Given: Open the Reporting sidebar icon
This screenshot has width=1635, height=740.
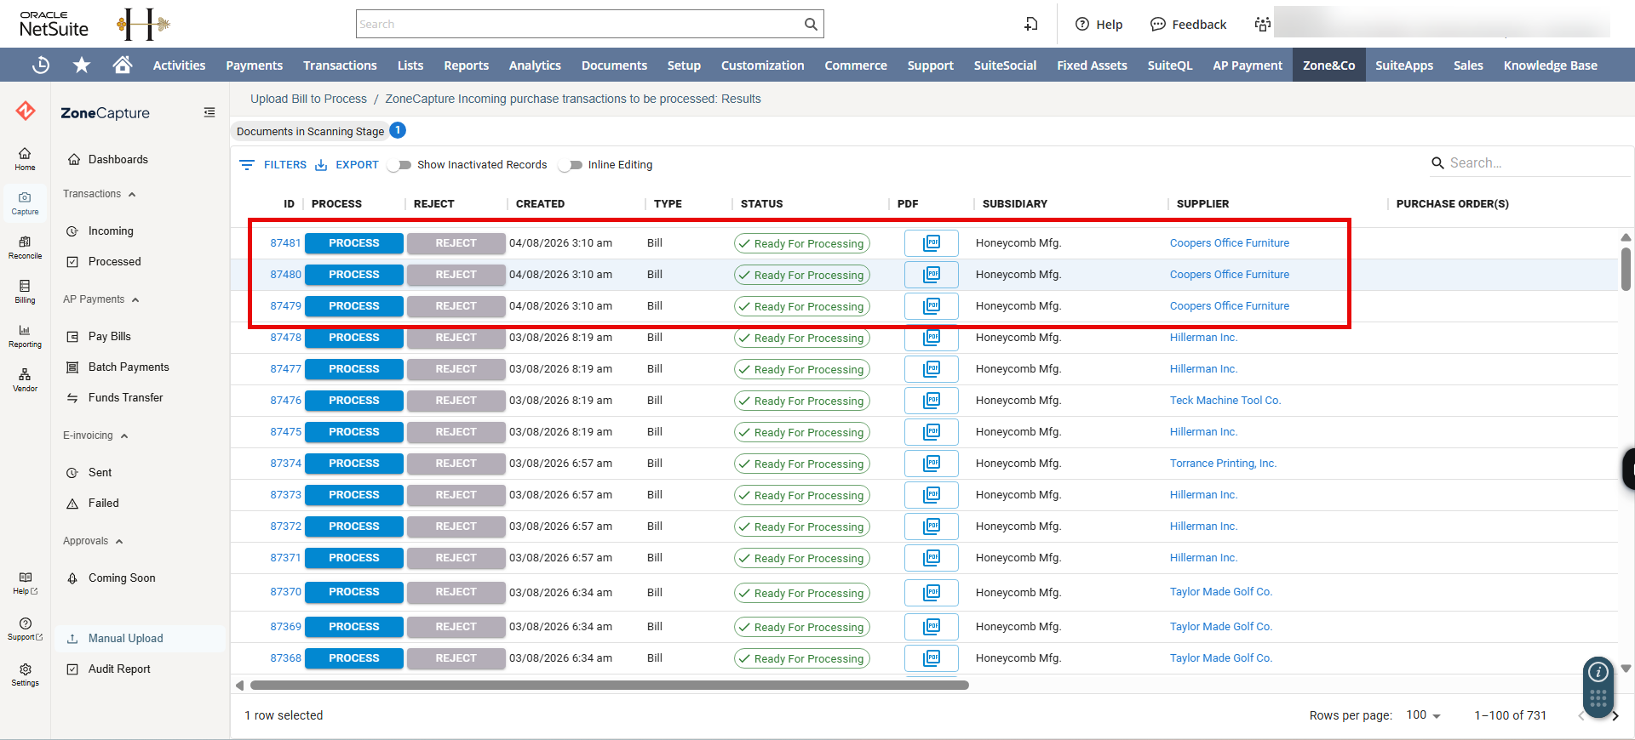Looking at the screenshot, I should coord(25,336).
